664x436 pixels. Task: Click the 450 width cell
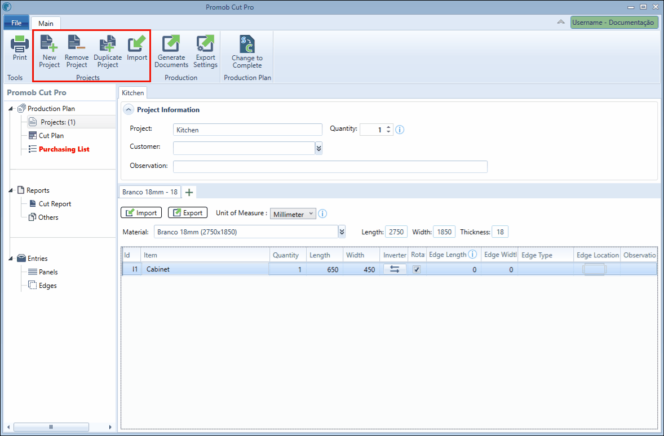(x=361, y=269)
